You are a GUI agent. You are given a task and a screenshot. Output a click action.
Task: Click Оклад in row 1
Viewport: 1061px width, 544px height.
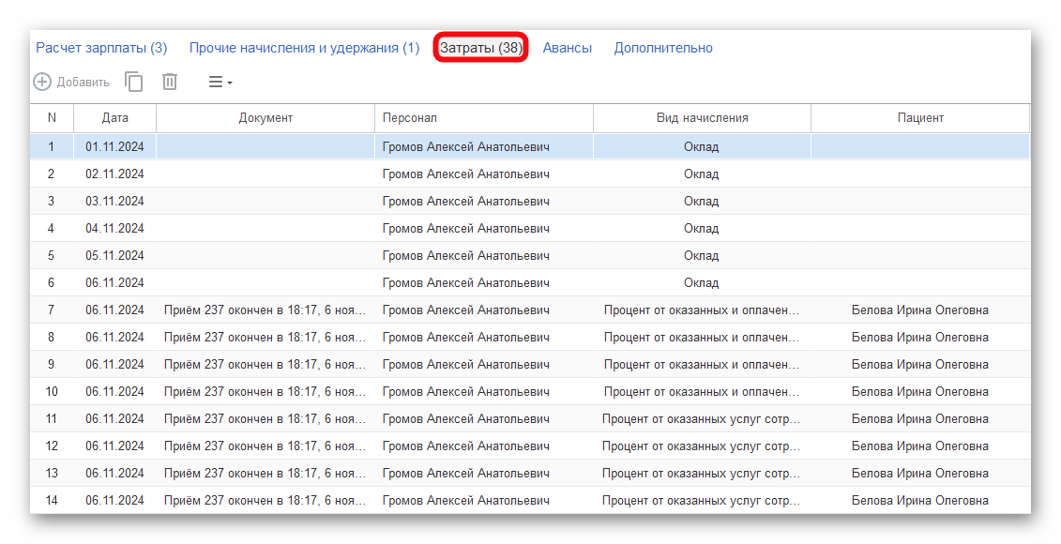[701, 147]
